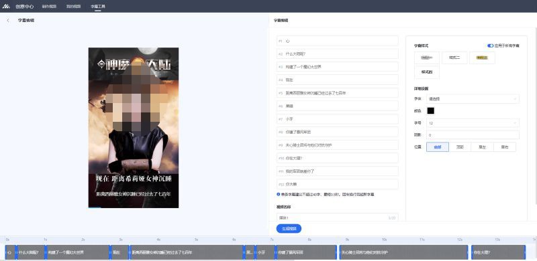Select timeline clip 什么大陆呢?
This screenshot has height=261, width=537.
(30, 252)
